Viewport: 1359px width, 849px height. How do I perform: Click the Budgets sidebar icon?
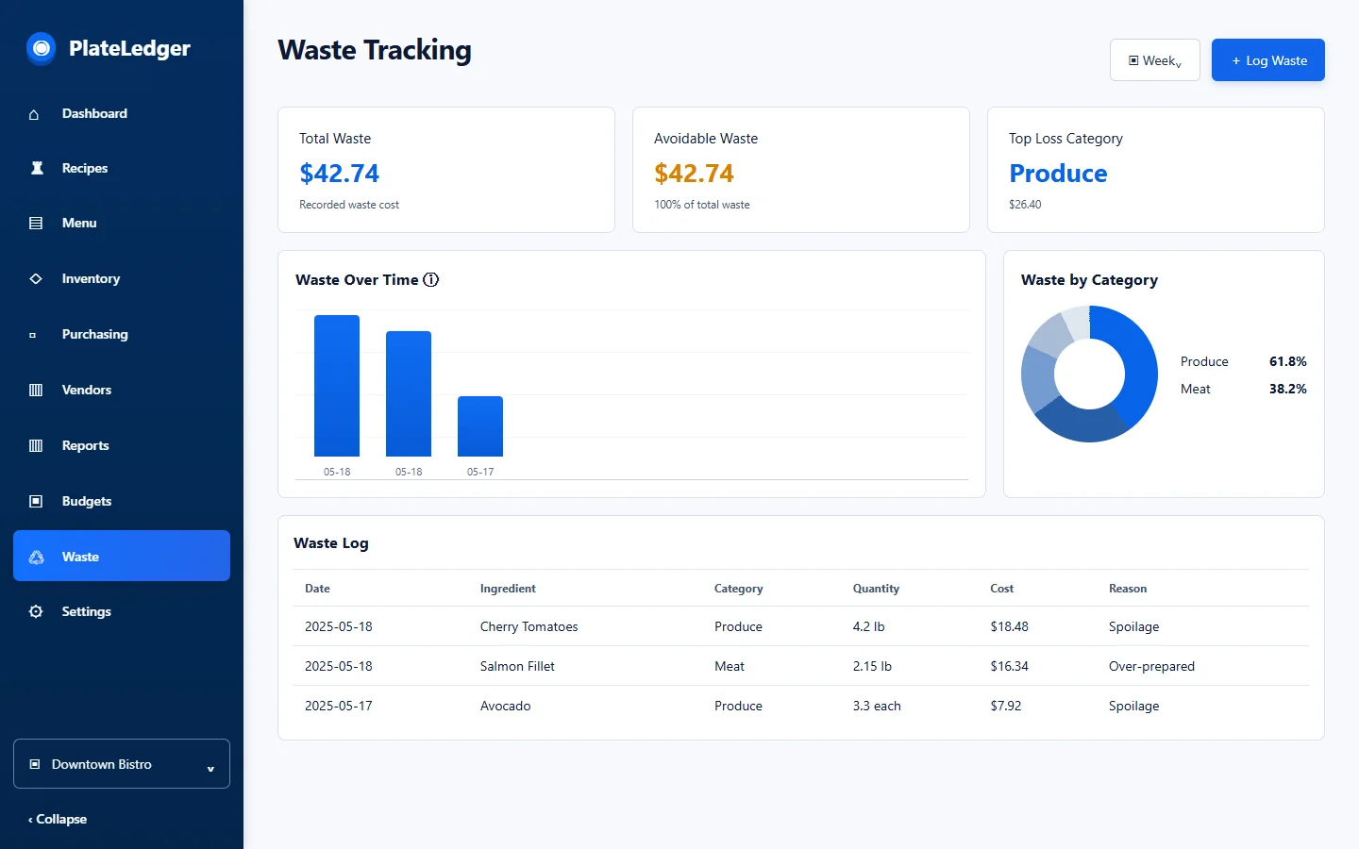36,502
